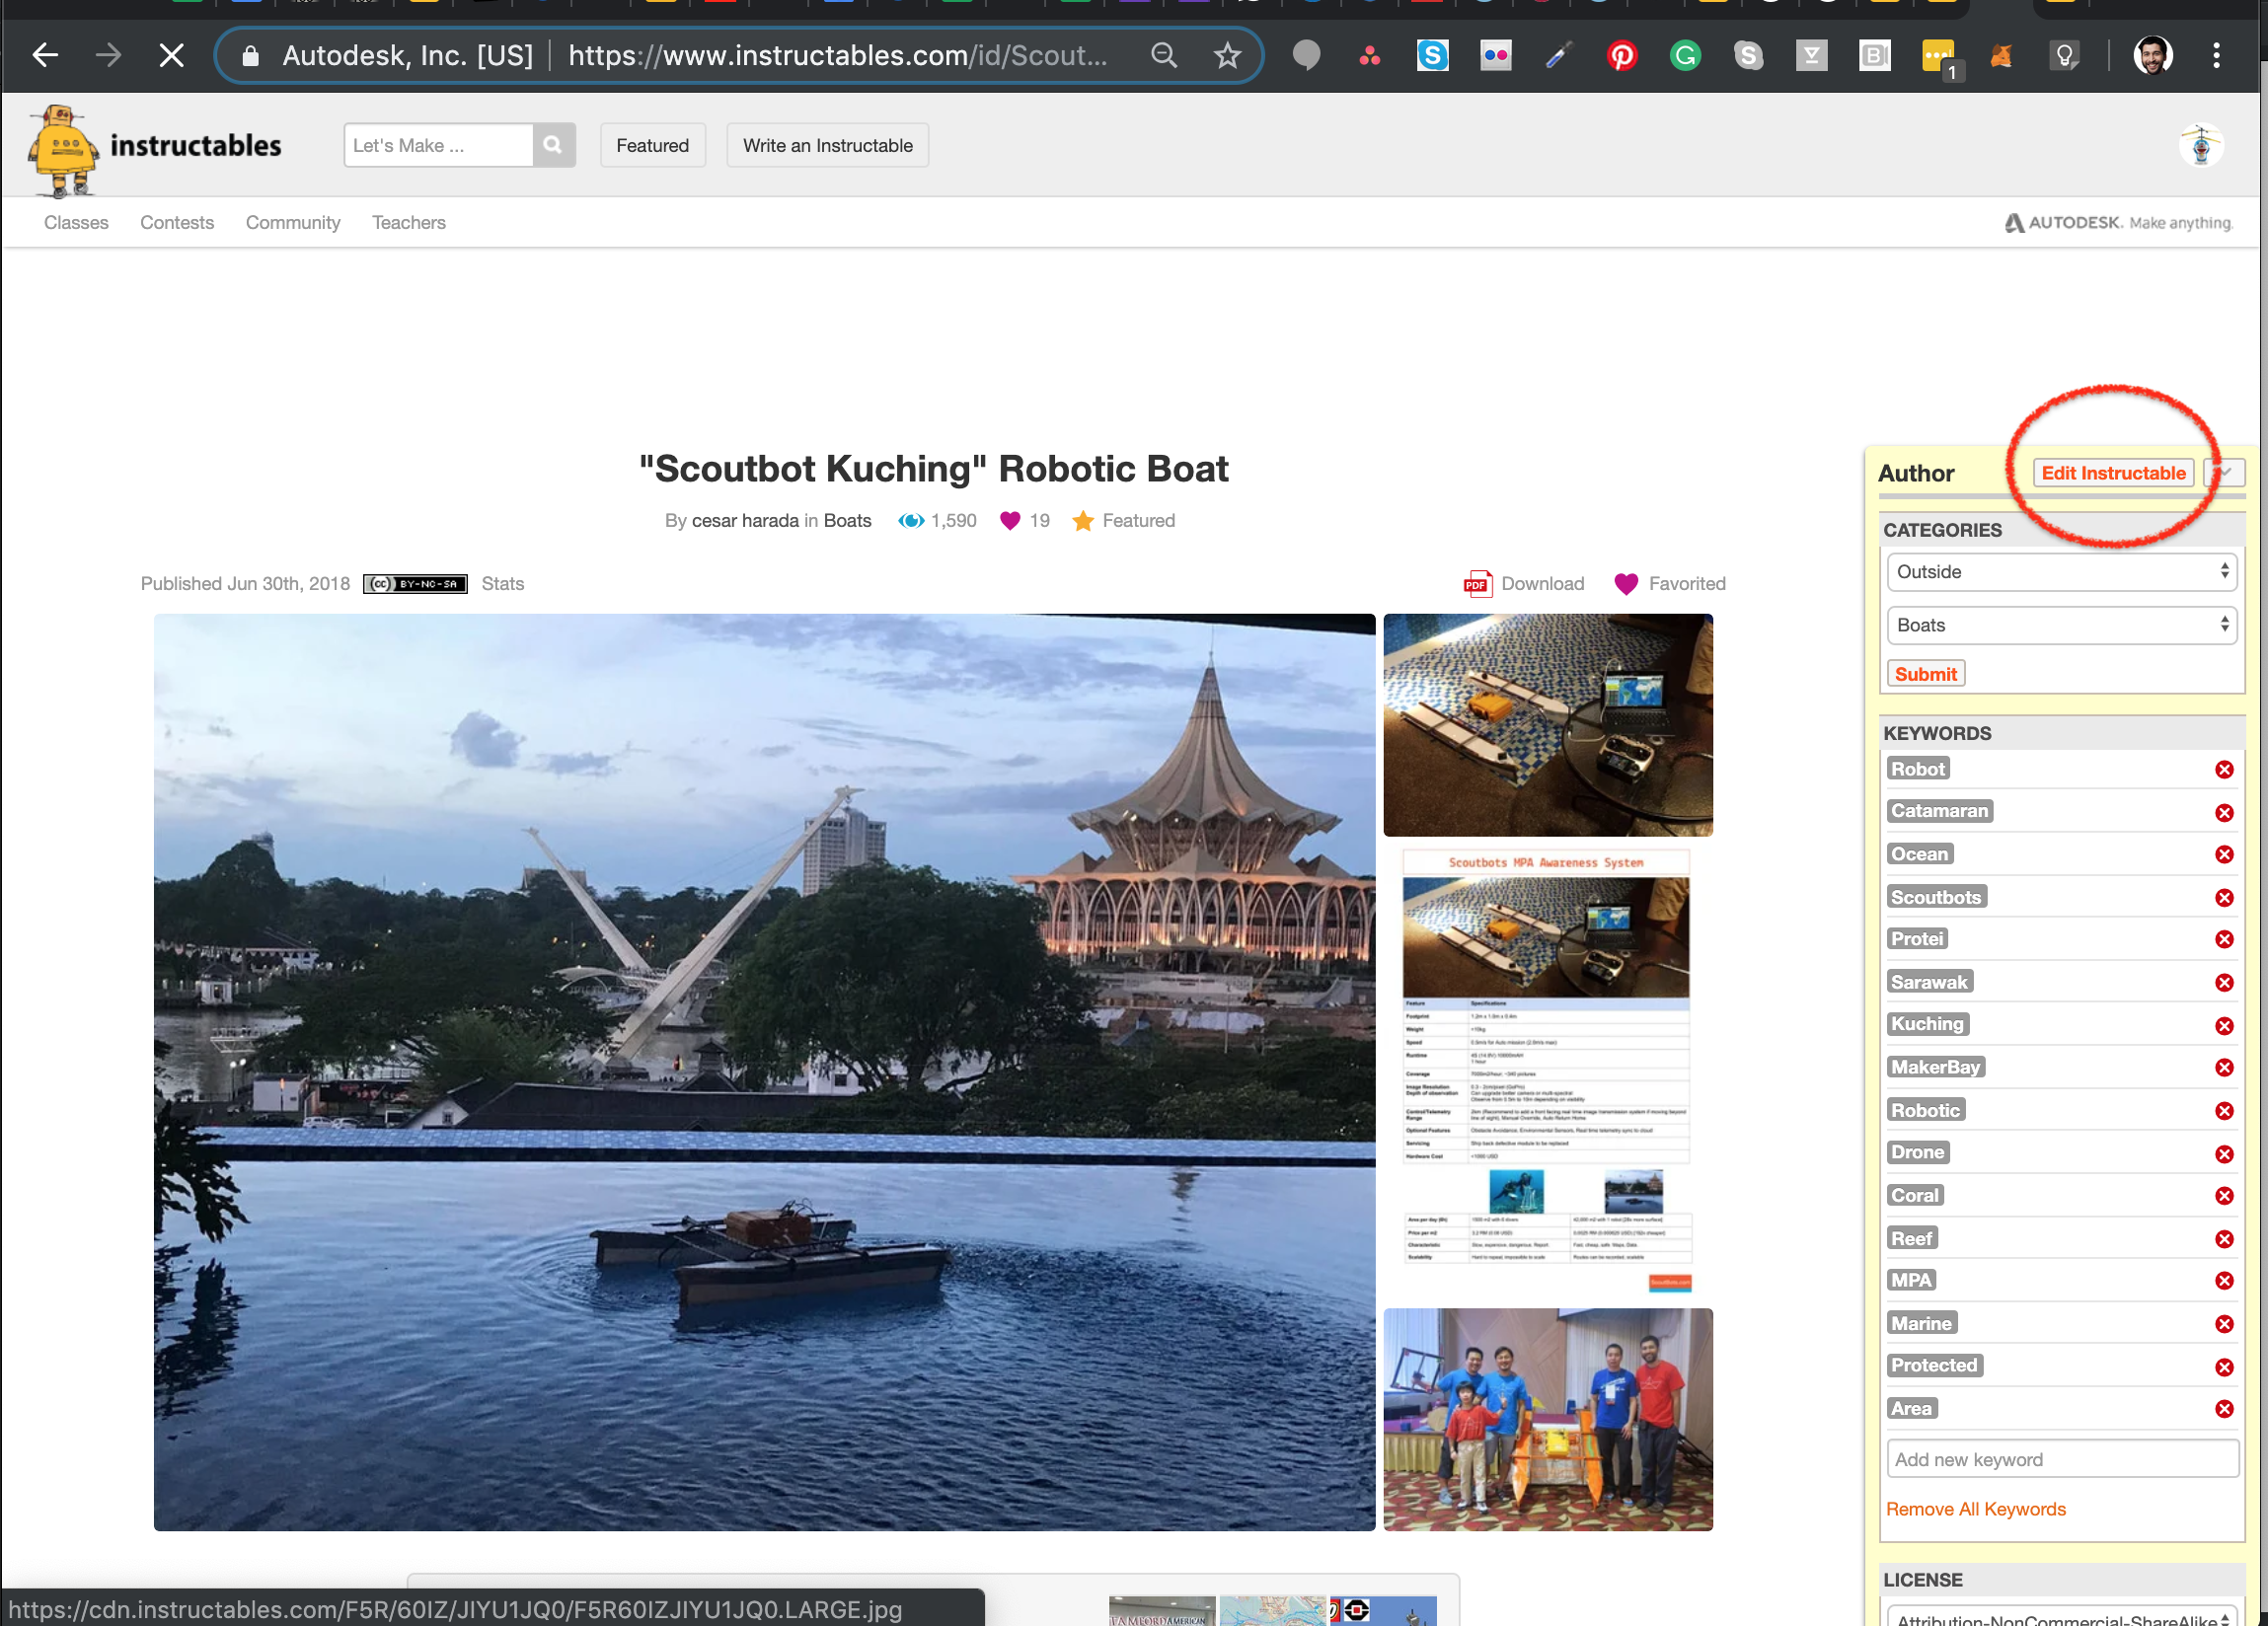Remove the Robot keyword
This screenshot has width=2268, height=1626.
point(2224,769)
